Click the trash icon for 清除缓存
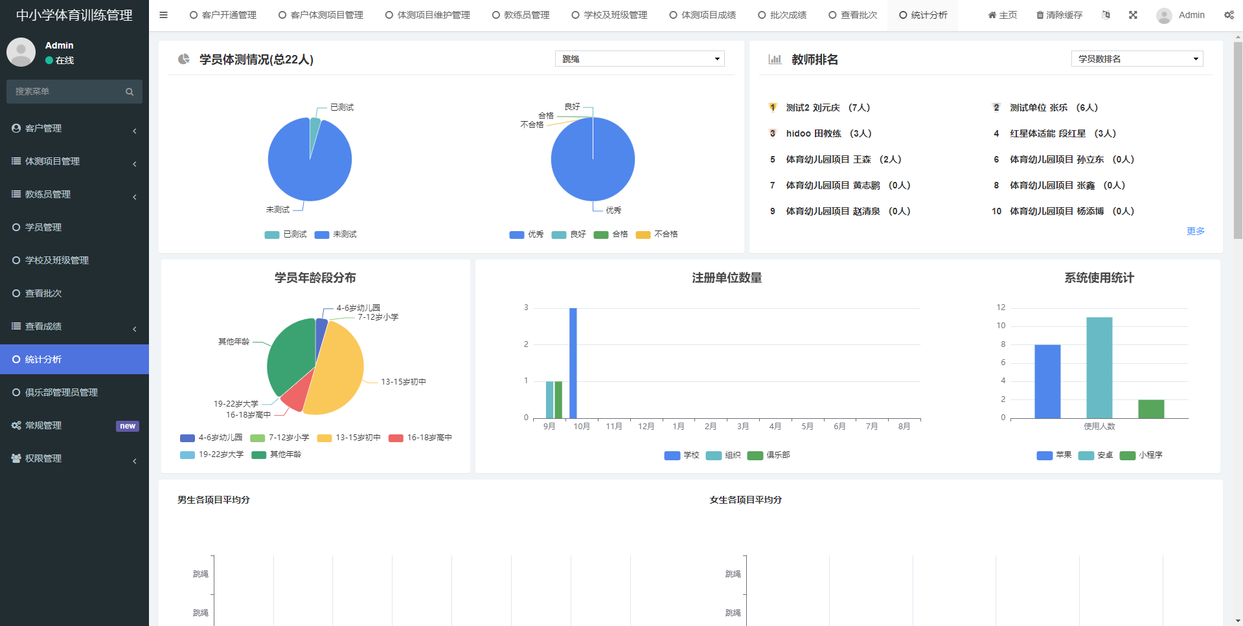Viewport: 1243px width, 626px height. click(x=1040, y=15)
